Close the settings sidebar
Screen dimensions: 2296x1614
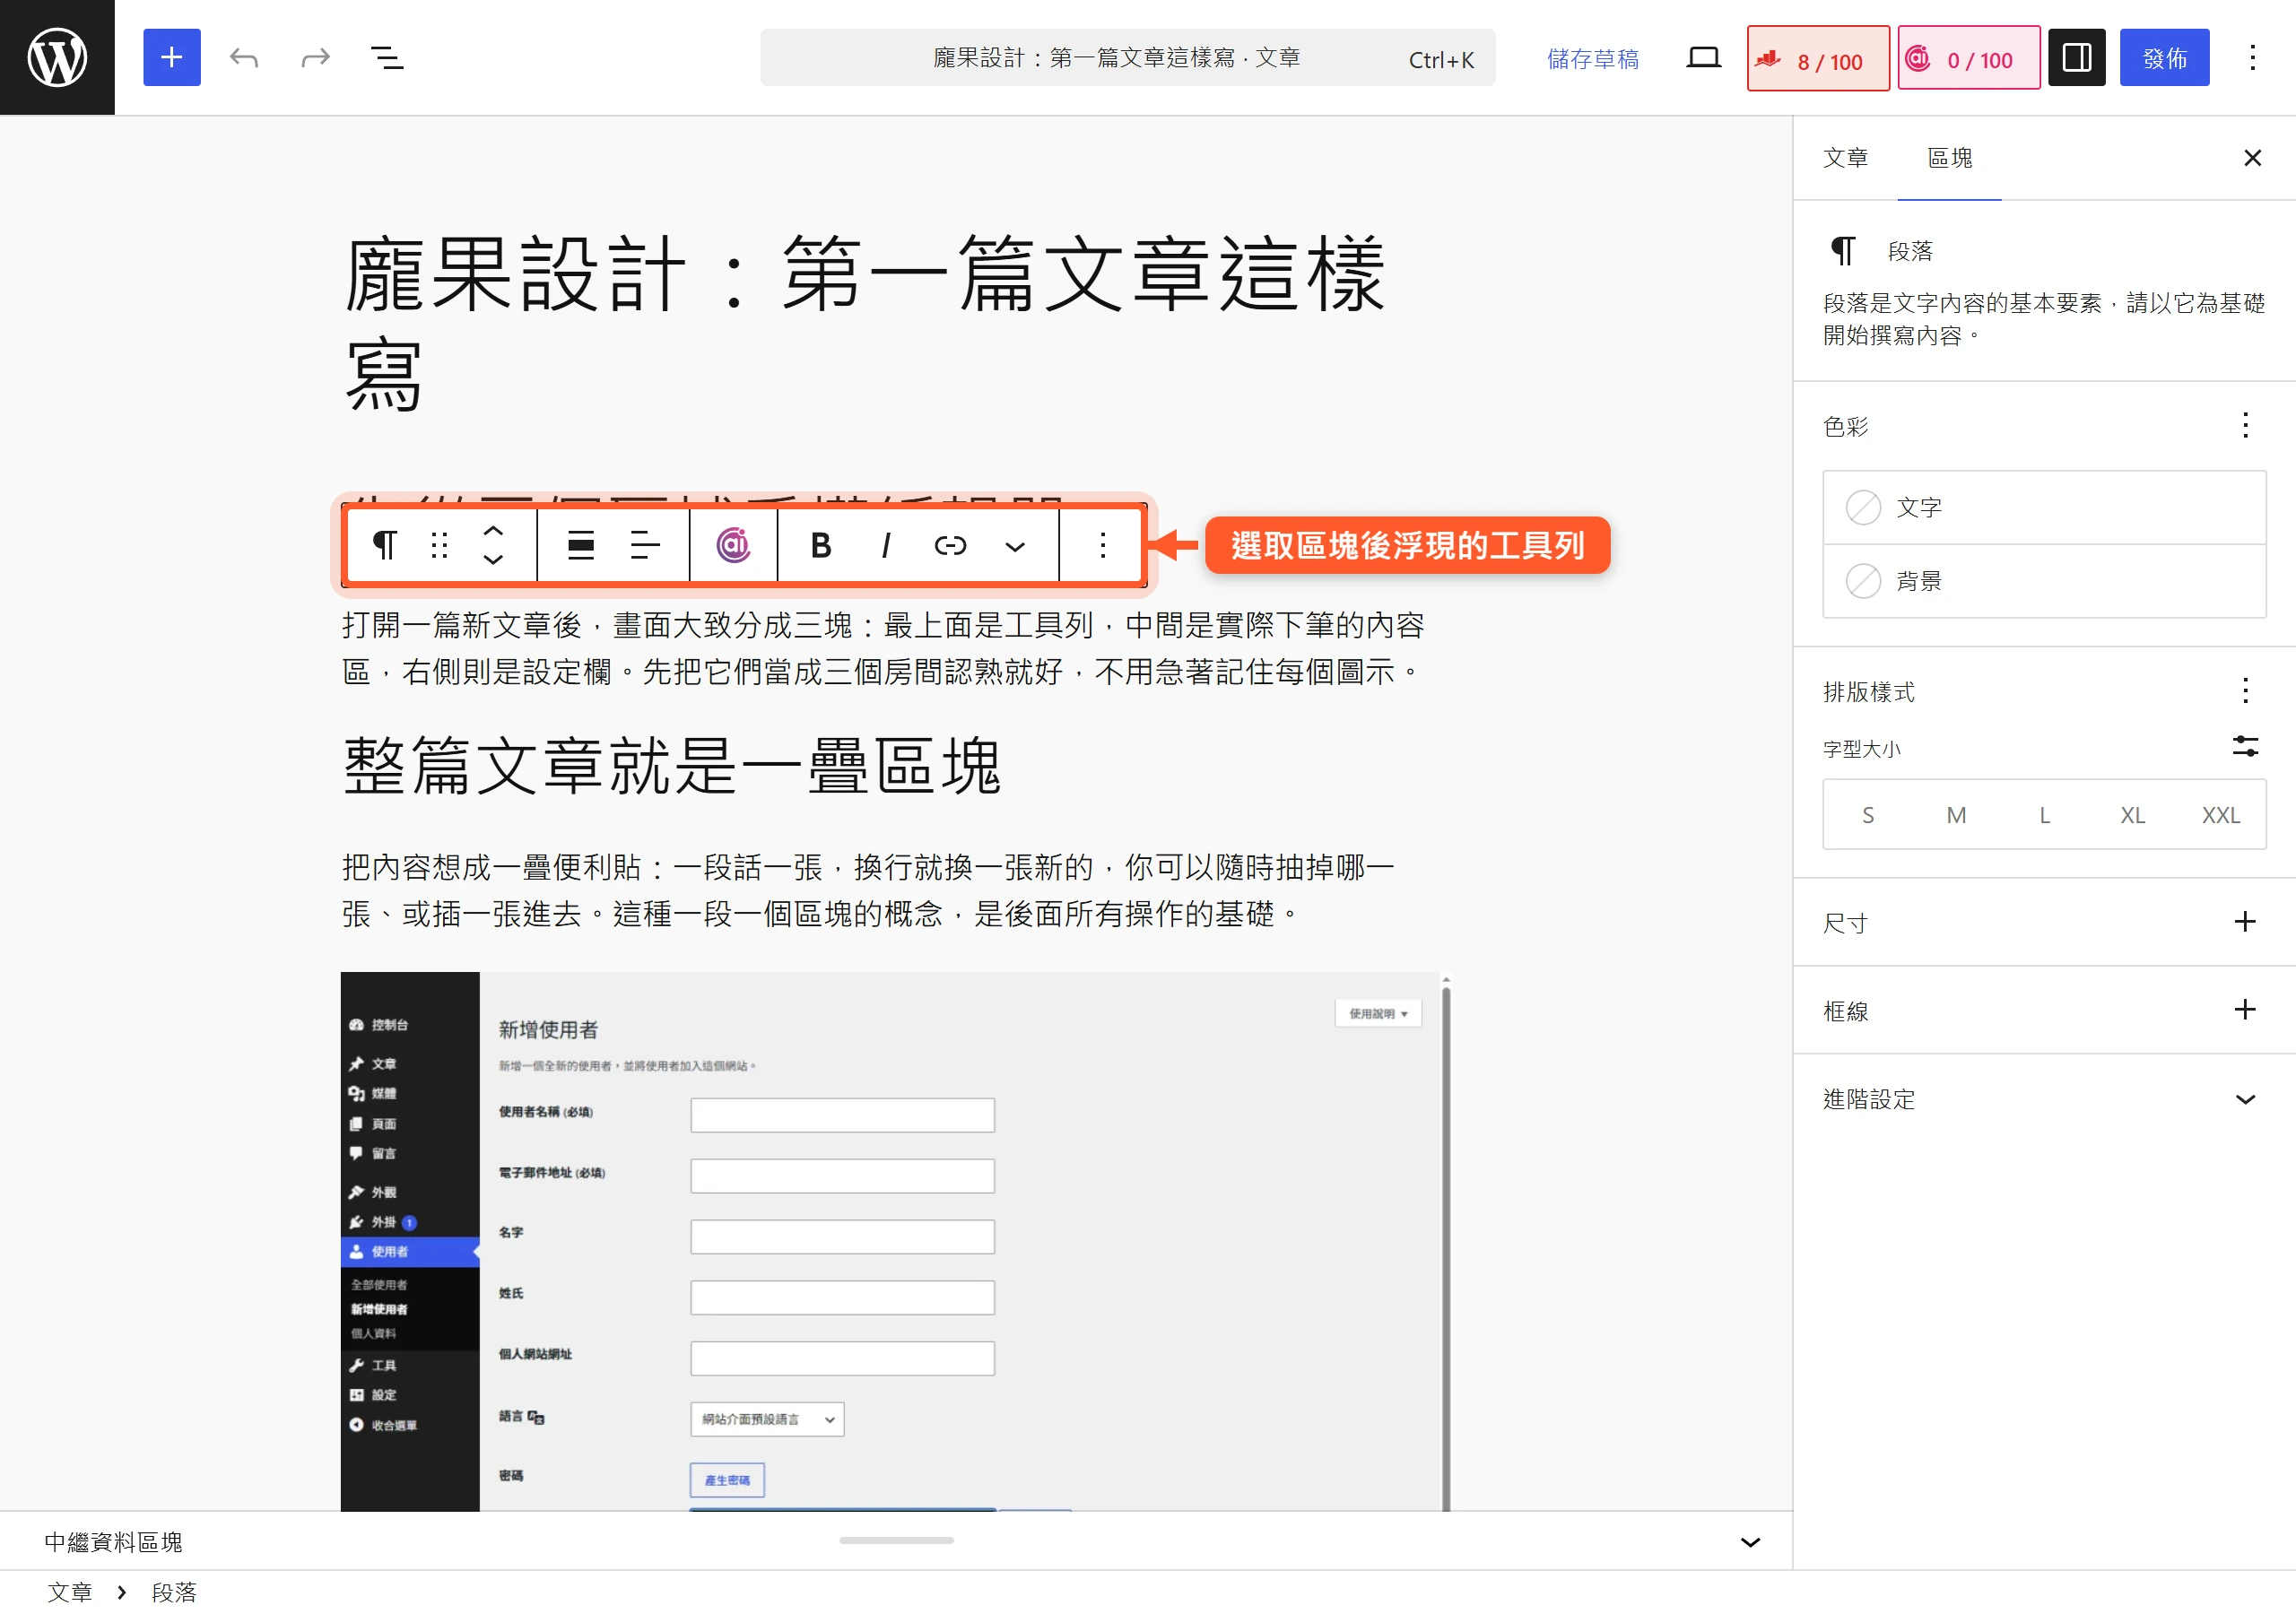point(2252,158)
